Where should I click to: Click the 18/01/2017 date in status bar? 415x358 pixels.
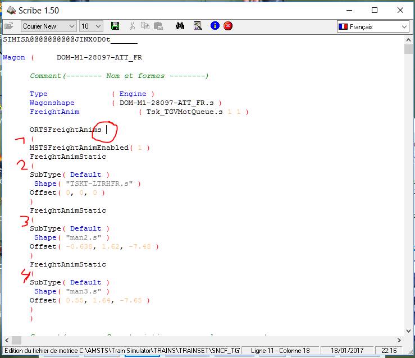pyautogui.click(x=347, y=351)
